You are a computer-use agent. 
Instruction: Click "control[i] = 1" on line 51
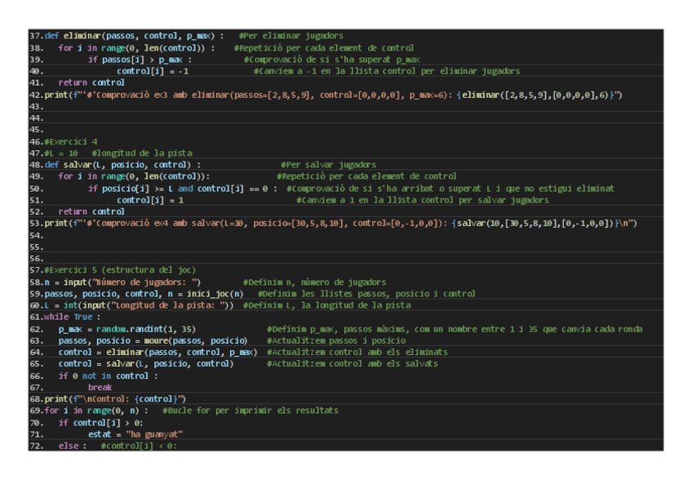pos(150,200)
